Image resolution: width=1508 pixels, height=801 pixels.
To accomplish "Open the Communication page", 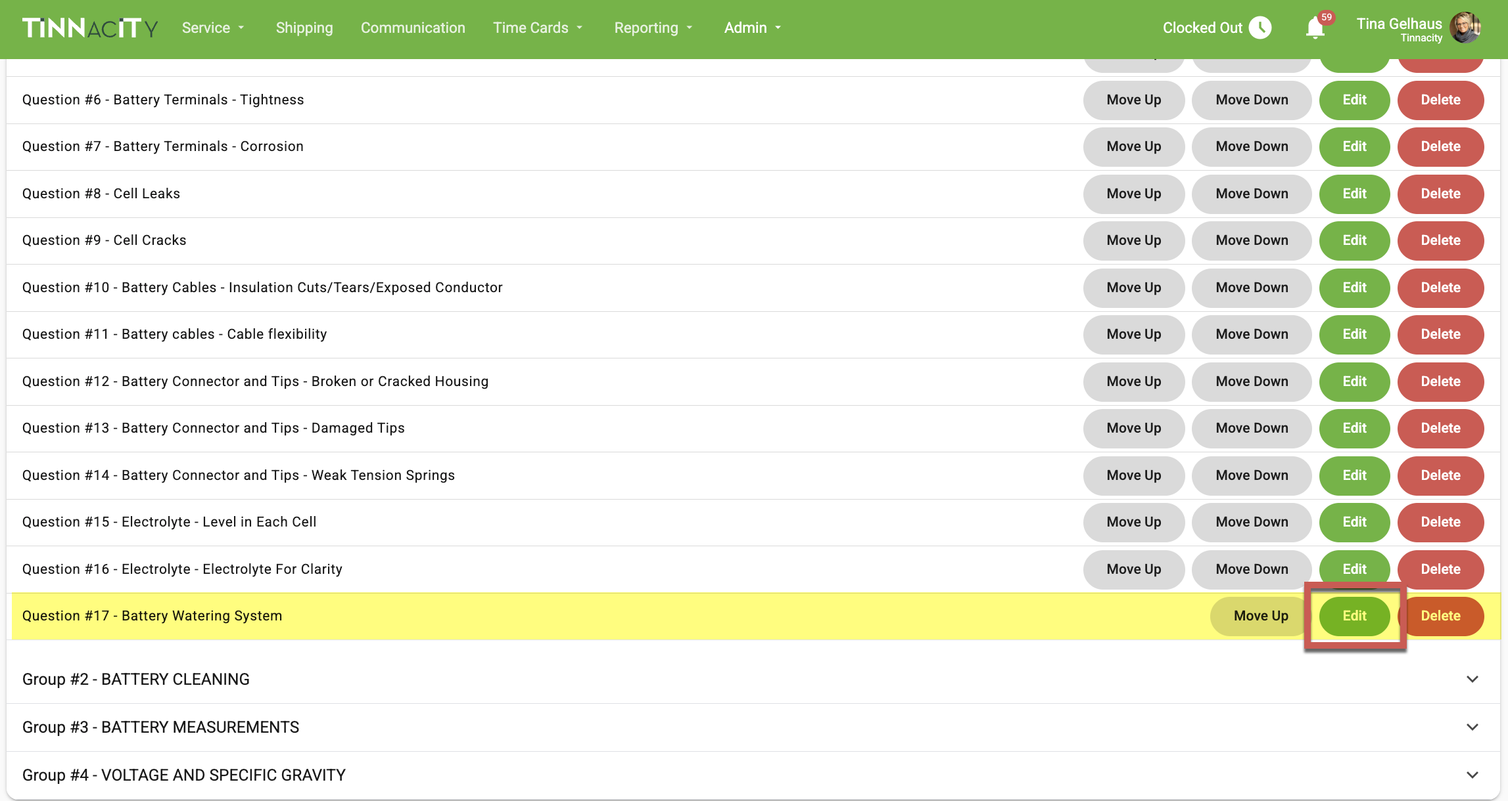I will tap(413, 28).
